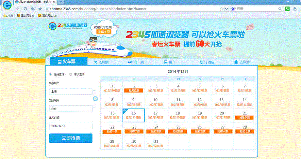Click the 抢初一票 badge on day 22
This screenshot has height=159, width=301.
pyautogui.click(x=112, y=131)
